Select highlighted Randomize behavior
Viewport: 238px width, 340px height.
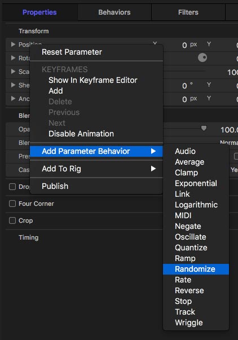click(x=196, y=269)
